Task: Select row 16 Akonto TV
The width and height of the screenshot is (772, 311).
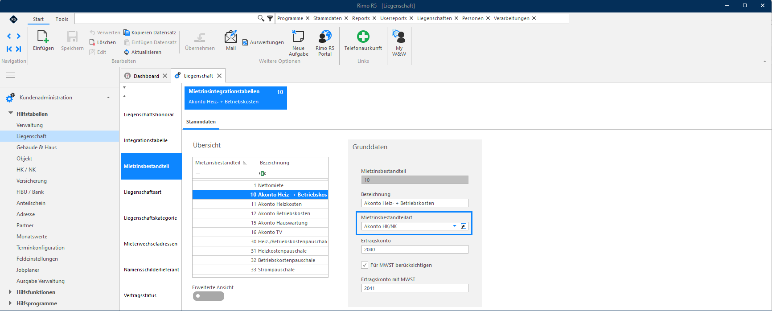Action: coord(260,232)
